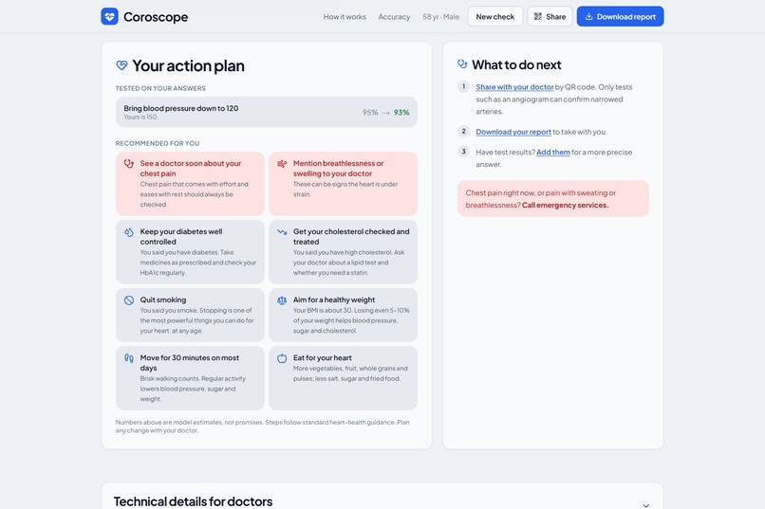765x509 pixels.
Task: Click the footprints icon on Move for 30 minutes card
Action: click(129, 358)
